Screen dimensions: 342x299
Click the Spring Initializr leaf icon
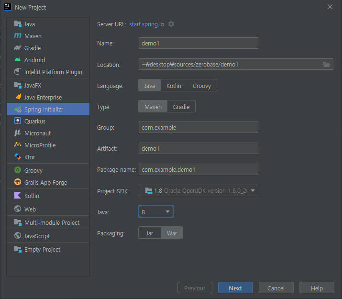click(x=18, y=109)
